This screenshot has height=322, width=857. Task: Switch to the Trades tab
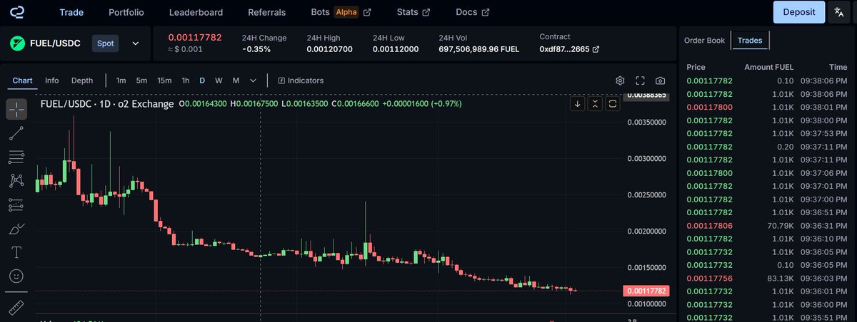pos(750,41)
